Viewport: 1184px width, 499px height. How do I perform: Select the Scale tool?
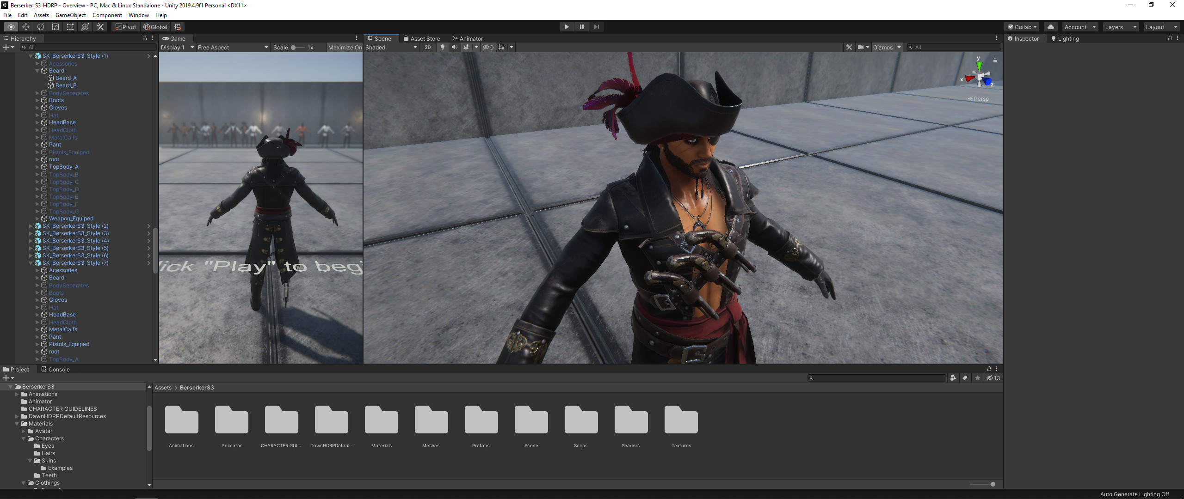55,27
